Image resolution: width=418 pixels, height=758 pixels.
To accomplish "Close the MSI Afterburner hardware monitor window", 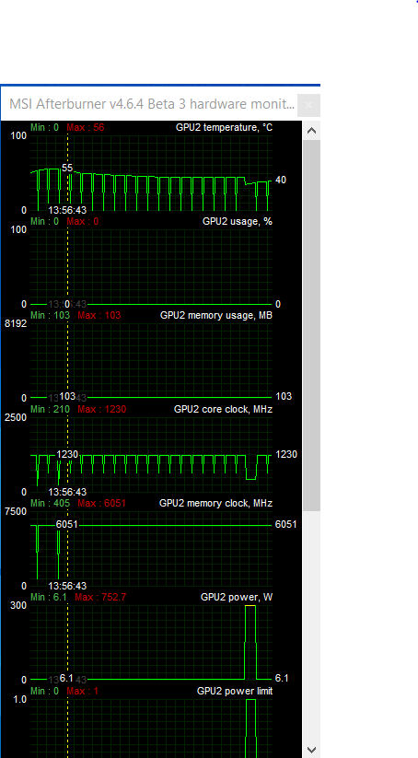I will click(x=308, y=105).
